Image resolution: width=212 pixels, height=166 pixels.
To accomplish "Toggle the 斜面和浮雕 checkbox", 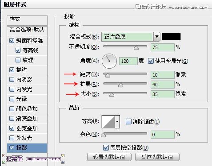I will [x=12, y=41].
